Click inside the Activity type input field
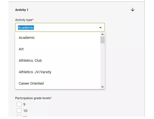The image size is (154, 119). coord(60,27)
